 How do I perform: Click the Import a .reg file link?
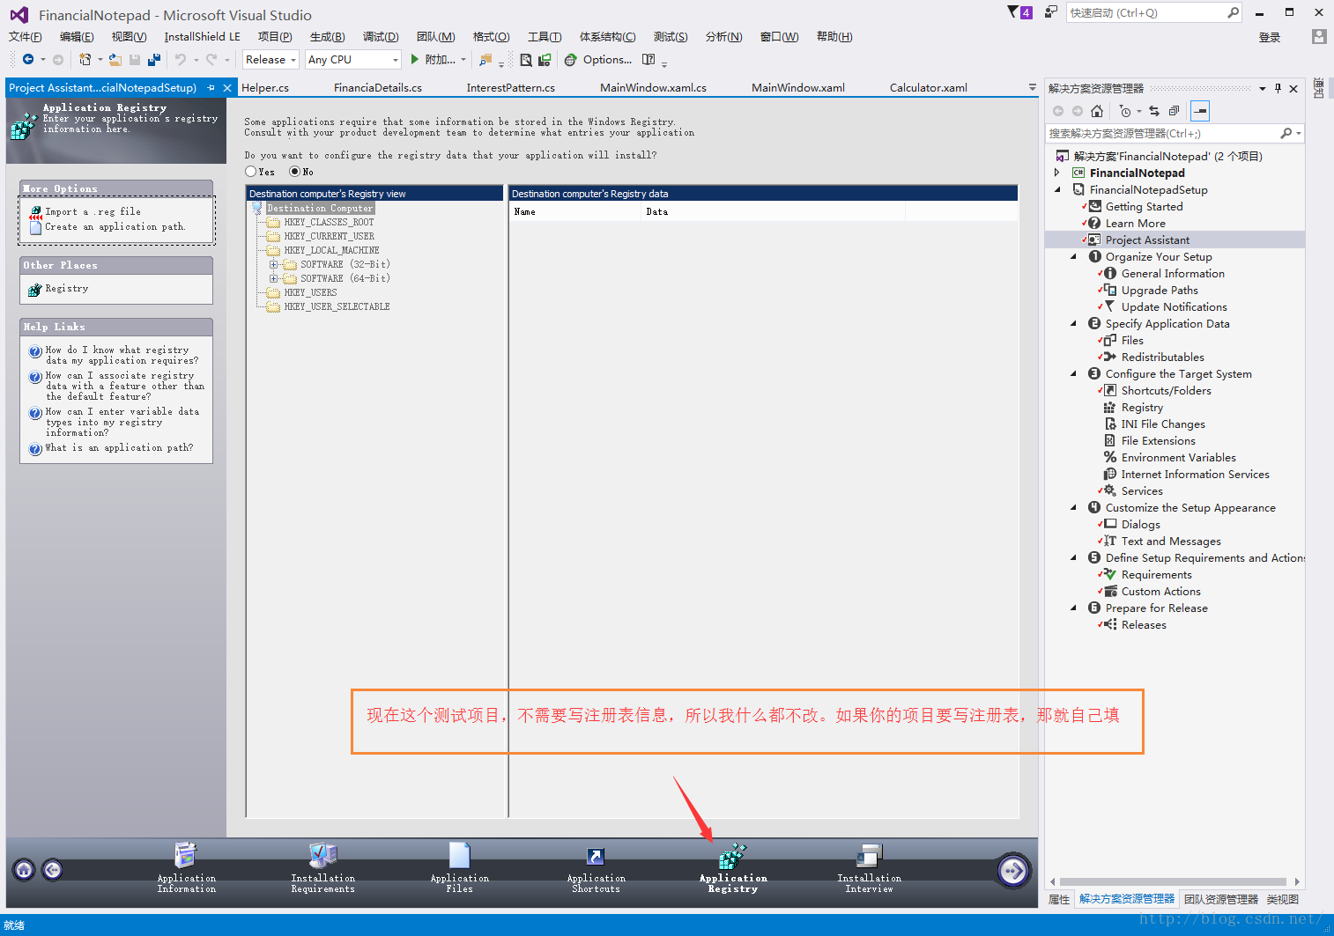click(93, 212)
